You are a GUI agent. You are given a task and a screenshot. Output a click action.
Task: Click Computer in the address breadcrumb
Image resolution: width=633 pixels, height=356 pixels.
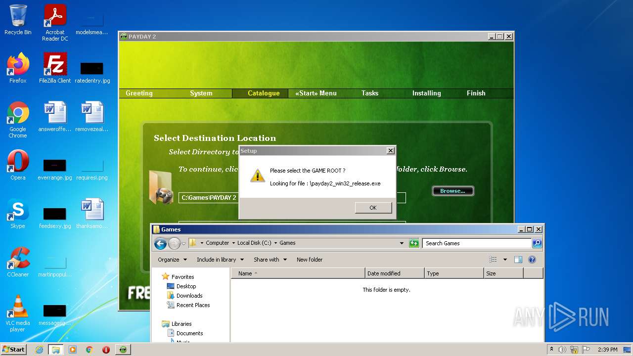218,243
